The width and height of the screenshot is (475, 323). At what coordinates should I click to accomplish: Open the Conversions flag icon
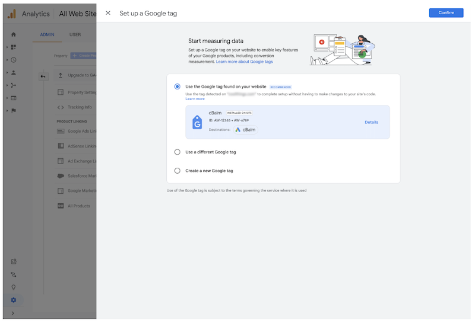coord(13,111)
